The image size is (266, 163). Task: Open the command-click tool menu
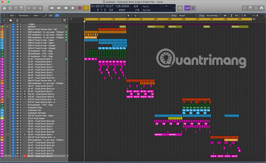click(137, 16)
